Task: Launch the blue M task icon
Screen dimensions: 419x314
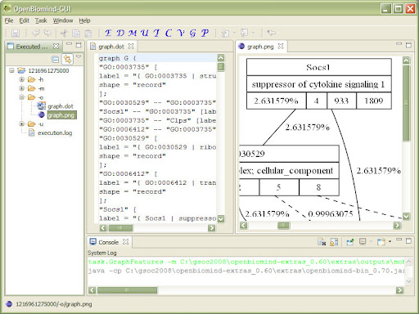Action: click(133, 33)
